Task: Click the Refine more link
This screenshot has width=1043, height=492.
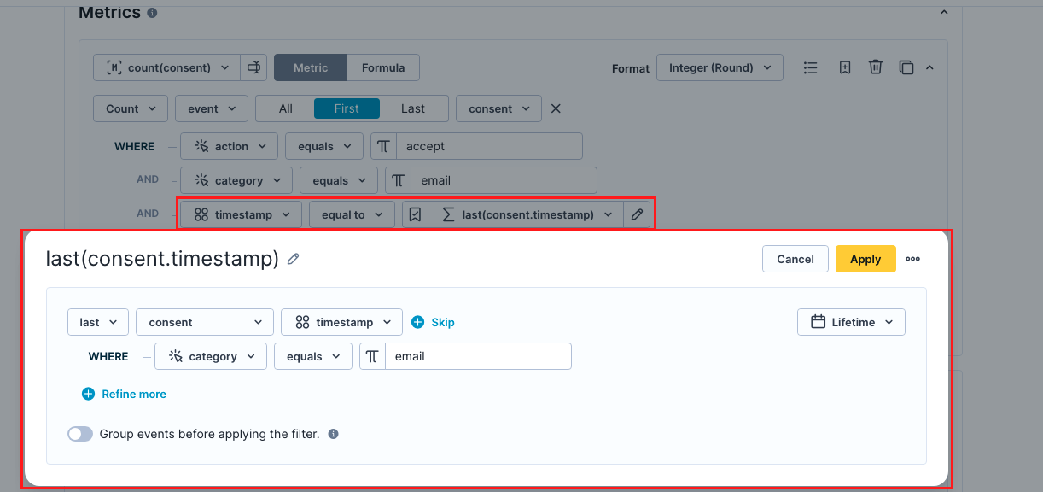Action: 124,394
